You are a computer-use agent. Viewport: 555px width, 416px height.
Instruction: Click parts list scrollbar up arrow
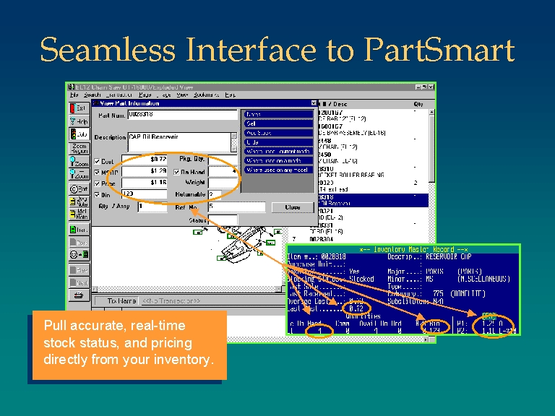431,112
